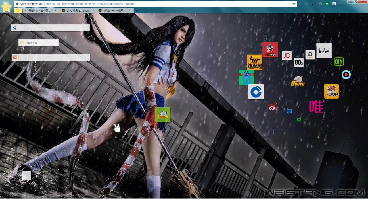
Task: Click the sync arrows toolbar icon
Action: click(x=313, y=4)
